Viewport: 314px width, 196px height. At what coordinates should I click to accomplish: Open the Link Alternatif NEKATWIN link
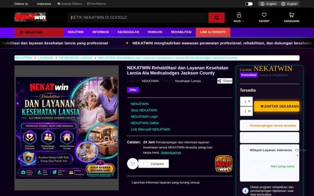(151, 129)
